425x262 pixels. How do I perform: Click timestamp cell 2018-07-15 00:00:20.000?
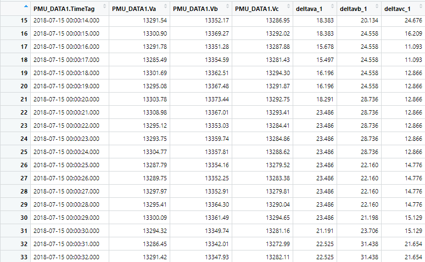coord(66,99)
